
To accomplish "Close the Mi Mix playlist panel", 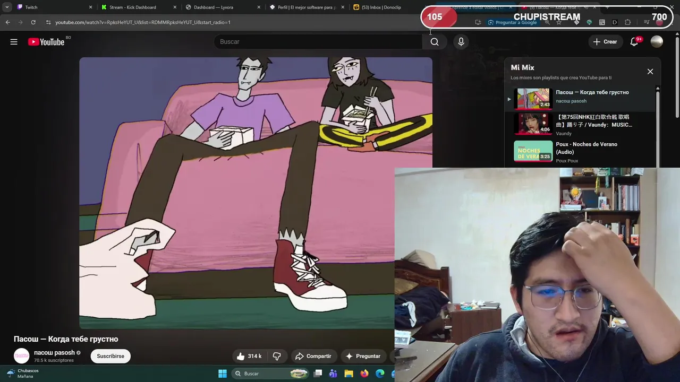I will click(x=650, y=71).
